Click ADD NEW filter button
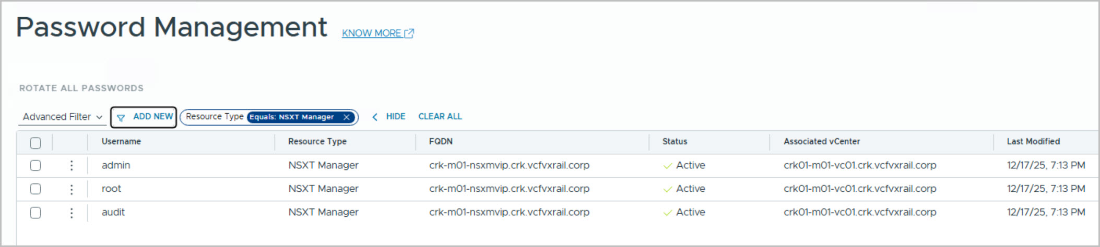The image size is (1100, 247). pyautogui.click(x=152, y=117)
